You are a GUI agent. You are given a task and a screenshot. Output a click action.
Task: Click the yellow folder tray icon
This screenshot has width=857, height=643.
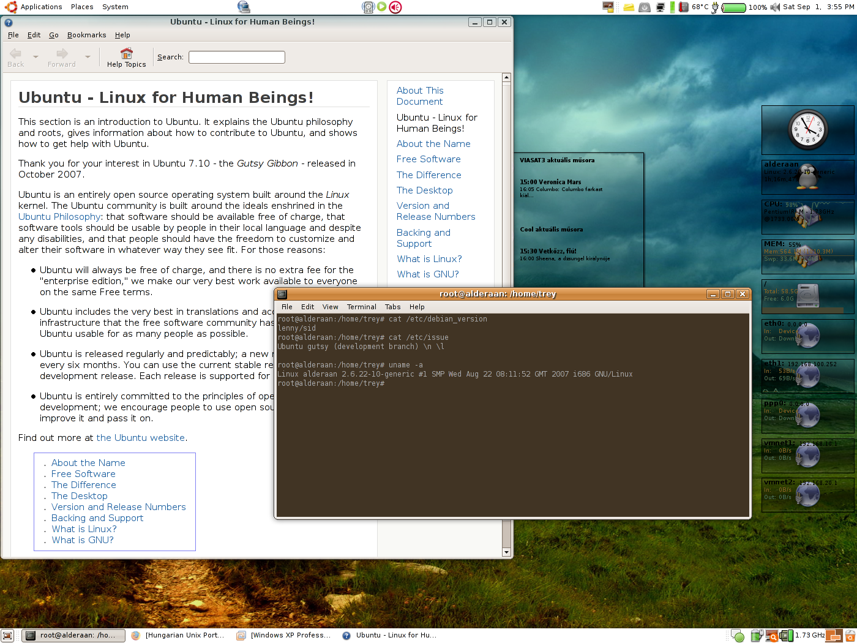629,7
